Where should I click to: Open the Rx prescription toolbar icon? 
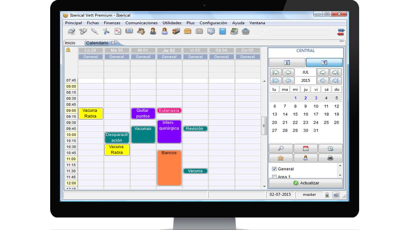(118, 31)
